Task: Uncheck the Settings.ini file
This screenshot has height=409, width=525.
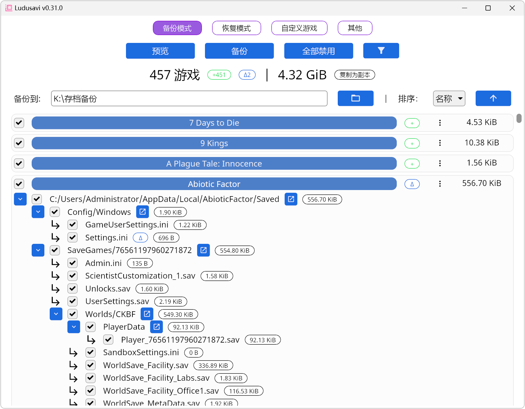Action: [73, 237]
